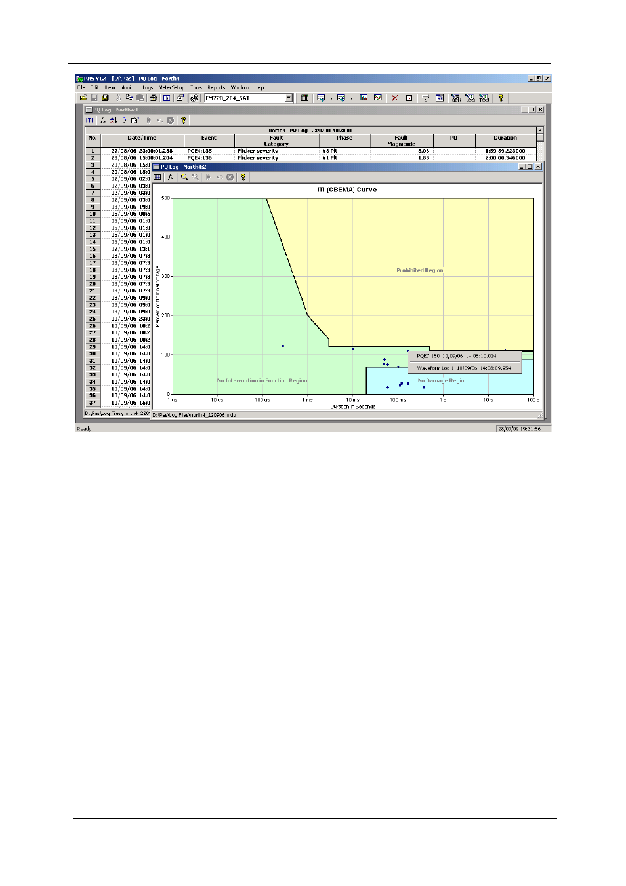626x886 pixels.
Task: Click the Date/Time column header
Action: (x=142, y=138)
